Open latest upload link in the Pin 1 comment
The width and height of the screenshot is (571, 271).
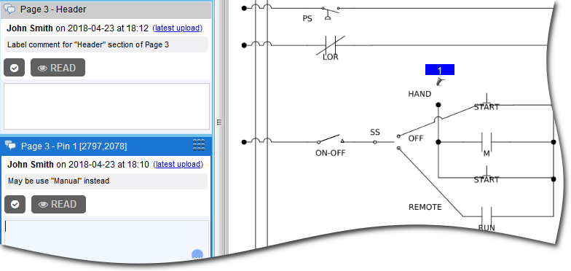click(178, 165)
